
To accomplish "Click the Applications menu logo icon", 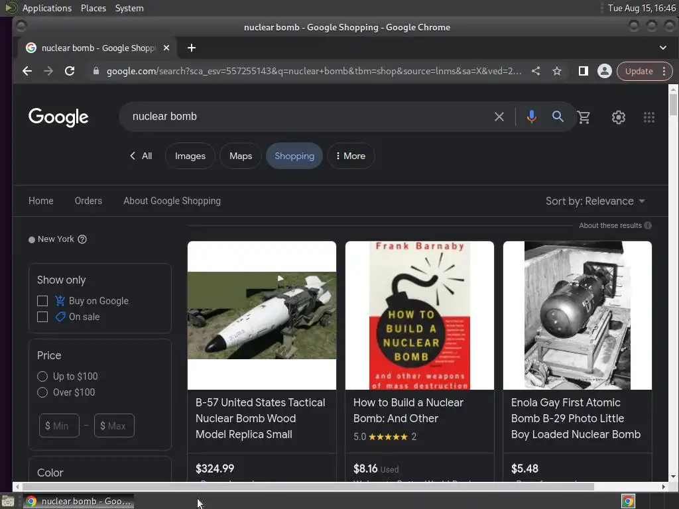I will (x=11, y=8).
